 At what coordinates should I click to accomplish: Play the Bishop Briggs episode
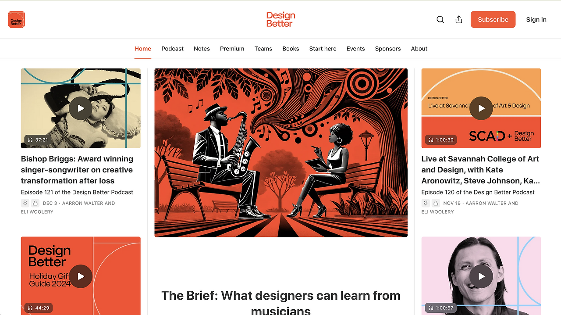pos(81,108)
